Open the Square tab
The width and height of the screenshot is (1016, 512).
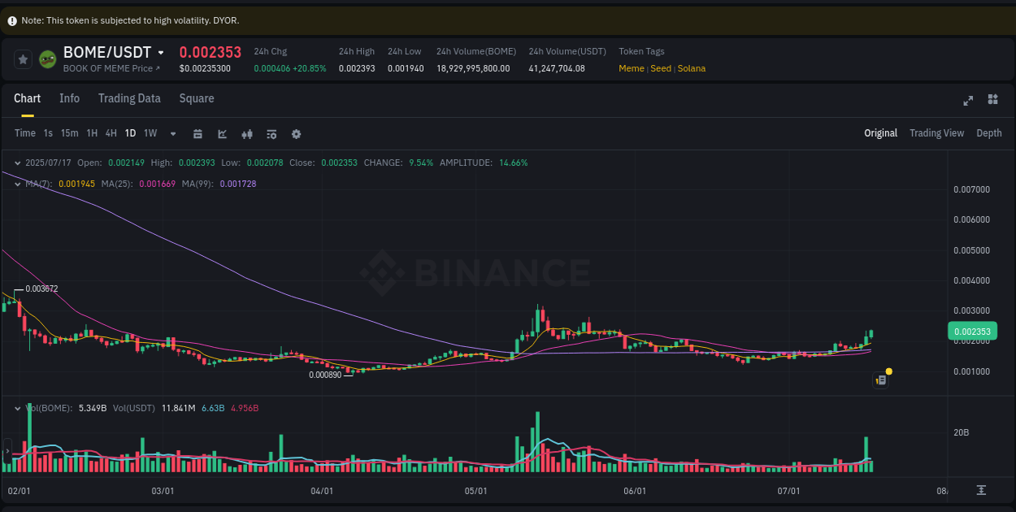pyautogui.click(x=196, y=98)
